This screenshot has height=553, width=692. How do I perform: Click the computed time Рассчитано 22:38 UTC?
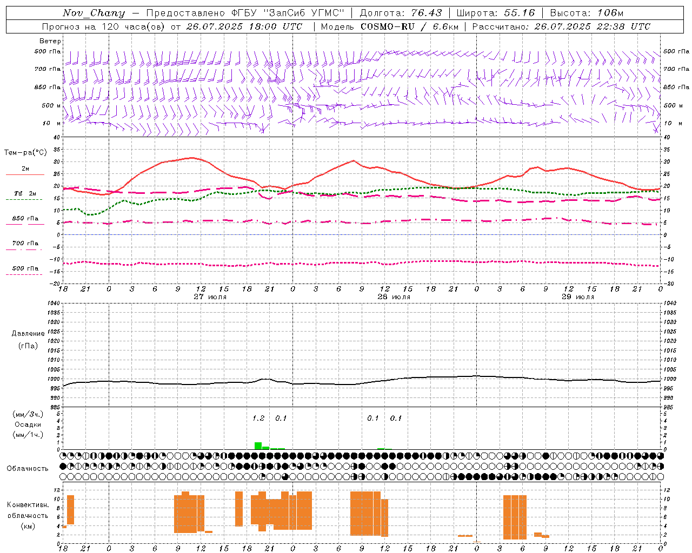(x=561, y=26)
